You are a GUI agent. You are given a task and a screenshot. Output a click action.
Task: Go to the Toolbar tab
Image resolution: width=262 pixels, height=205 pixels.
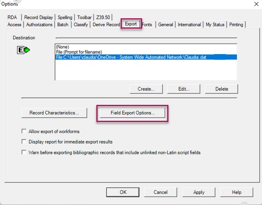tap(84, 17)
